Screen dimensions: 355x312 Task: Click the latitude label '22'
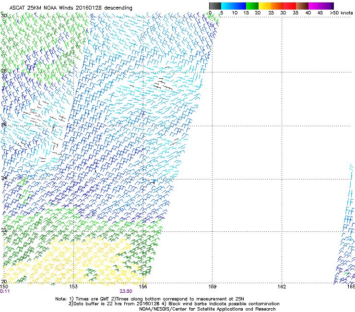point(4,230)
